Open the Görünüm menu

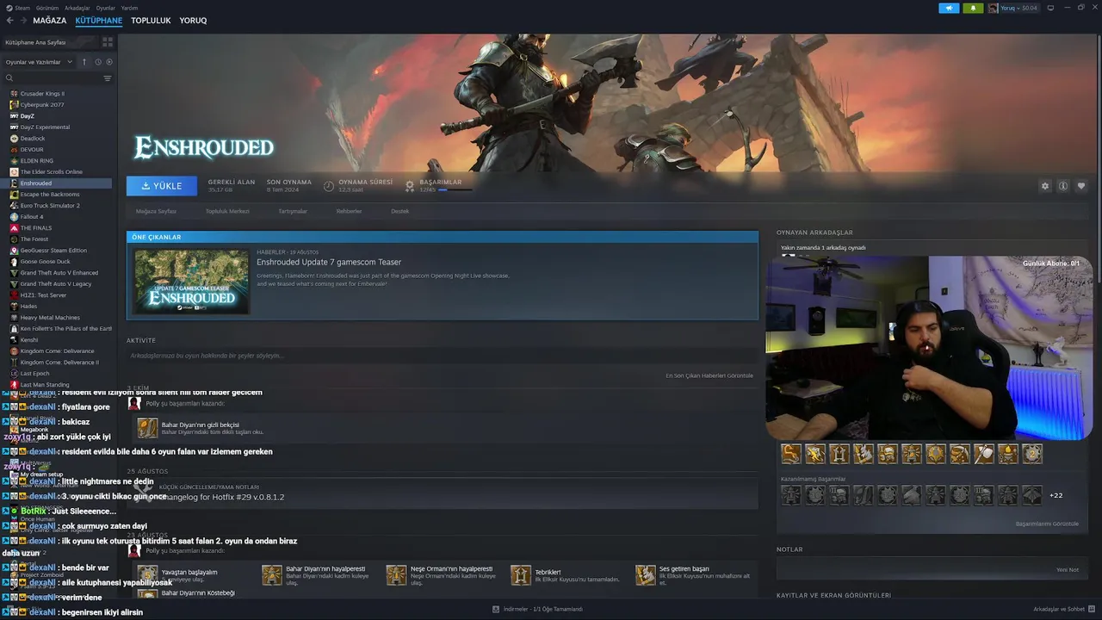pos(47,8)
